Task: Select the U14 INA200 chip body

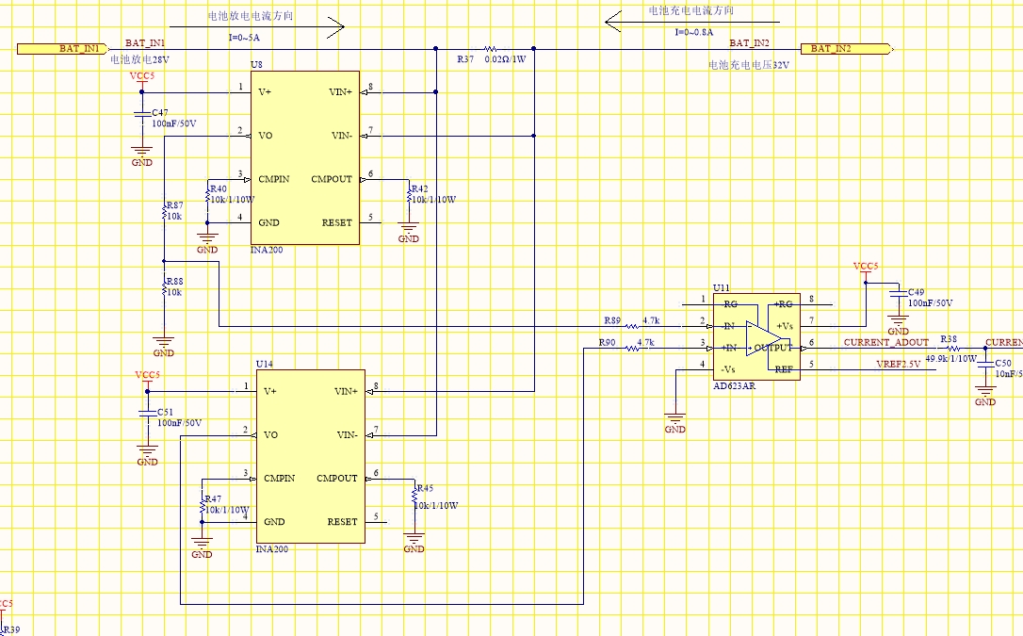Action: pos(311,457)
